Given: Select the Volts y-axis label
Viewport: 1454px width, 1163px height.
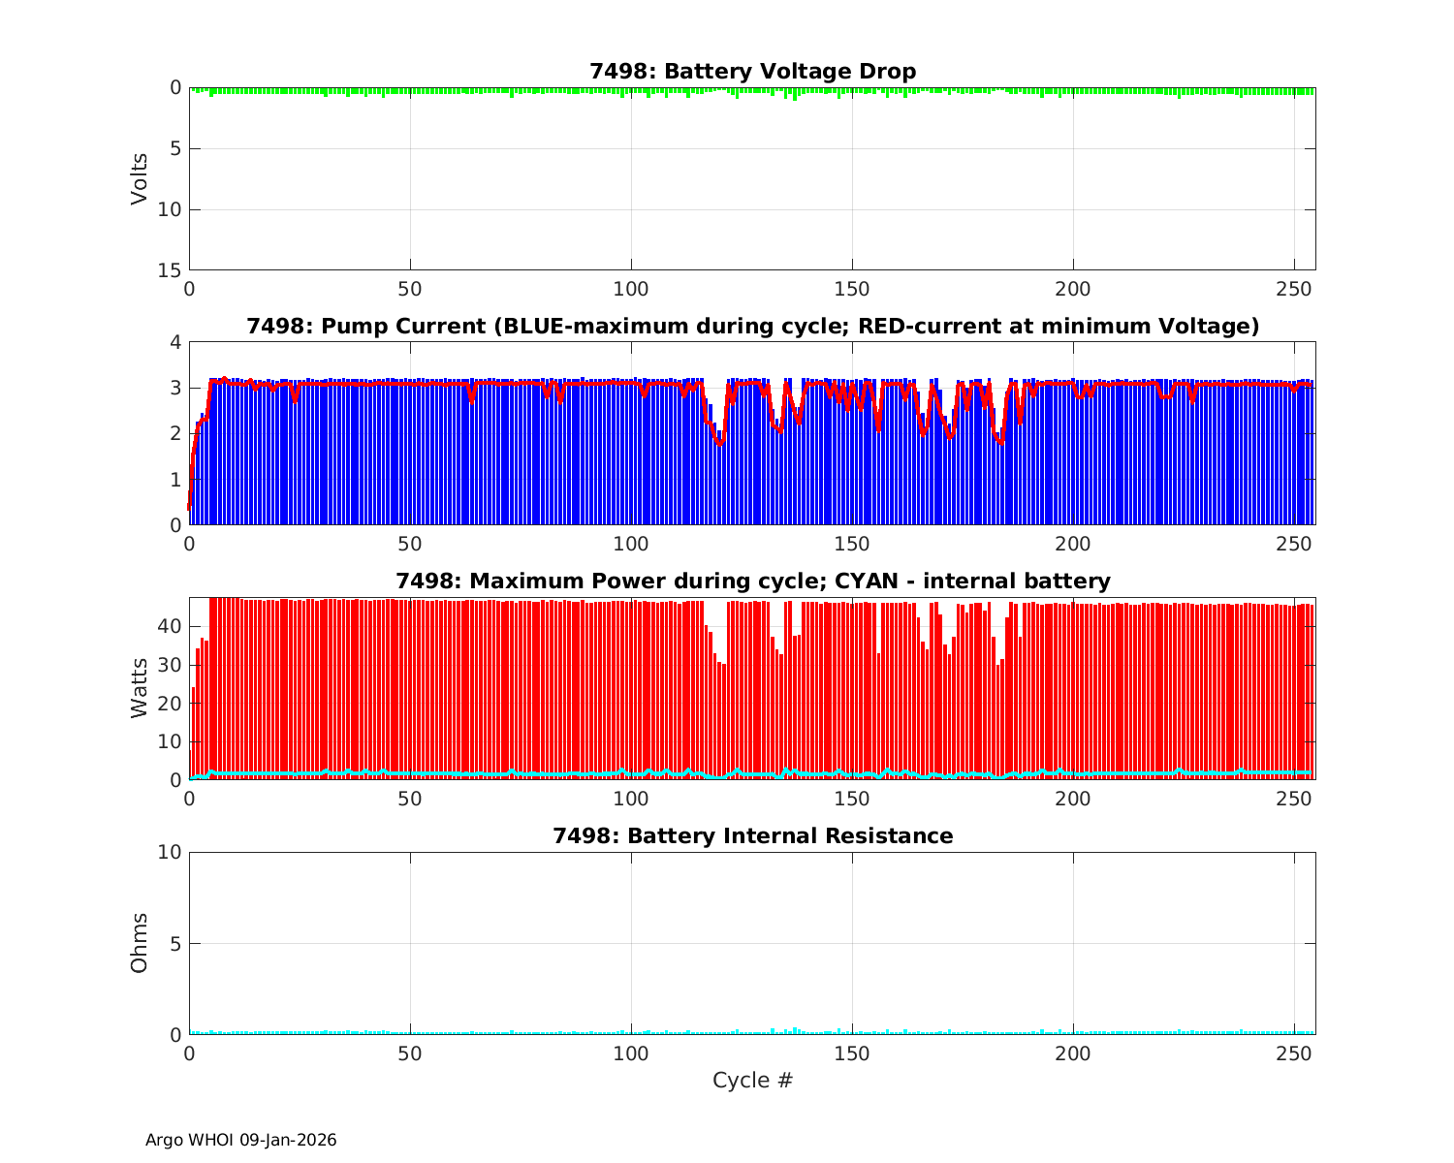Looking at the screenshot, I should (140, 178).
